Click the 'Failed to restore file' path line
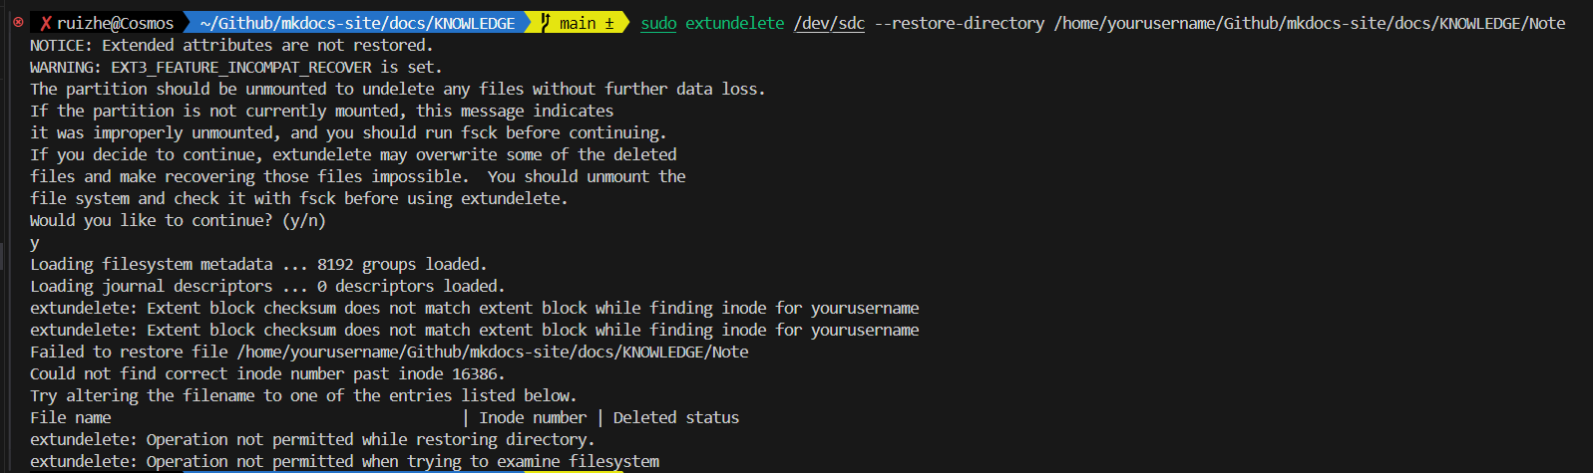1593x473 pixels. point(389,352)
